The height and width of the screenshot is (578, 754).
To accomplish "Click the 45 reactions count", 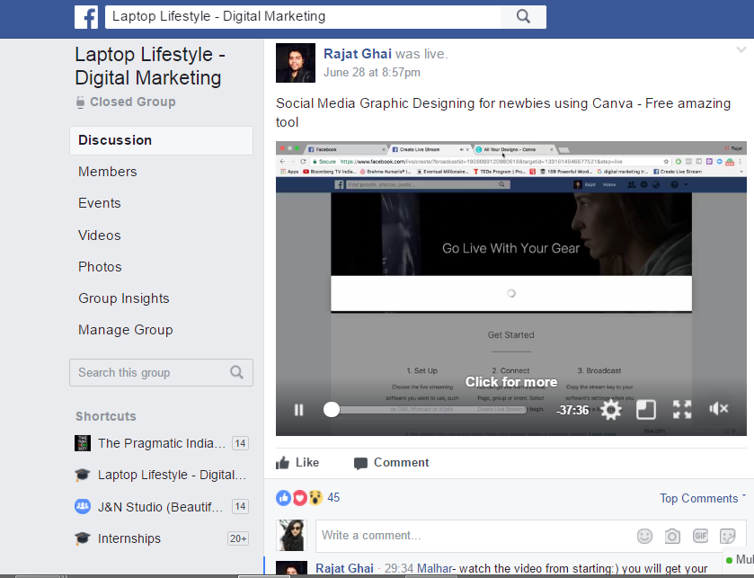I will 333,498.
